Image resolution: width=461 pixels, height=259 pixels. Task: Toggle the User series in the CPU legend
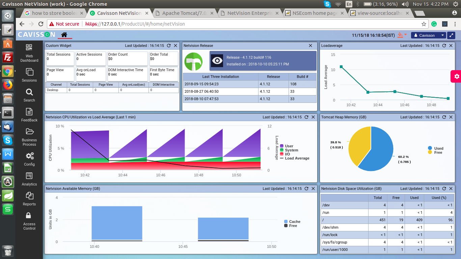[x=287, y=146]
